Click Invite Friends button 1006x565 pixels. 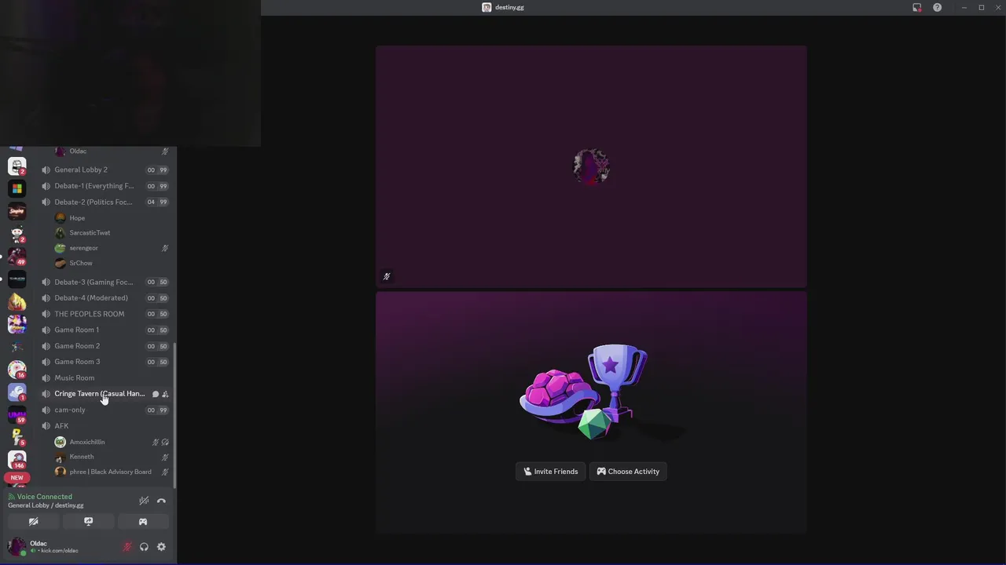click(x=551, y=472)
